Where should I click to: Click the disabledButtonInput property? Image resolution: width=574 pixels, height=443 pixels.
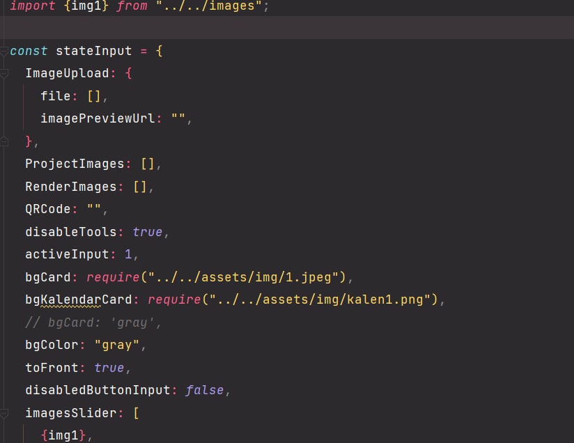98,390
